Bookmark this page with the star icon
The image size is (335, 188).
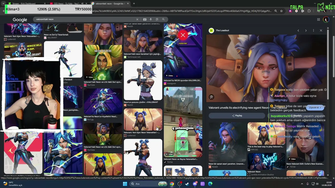281,11
